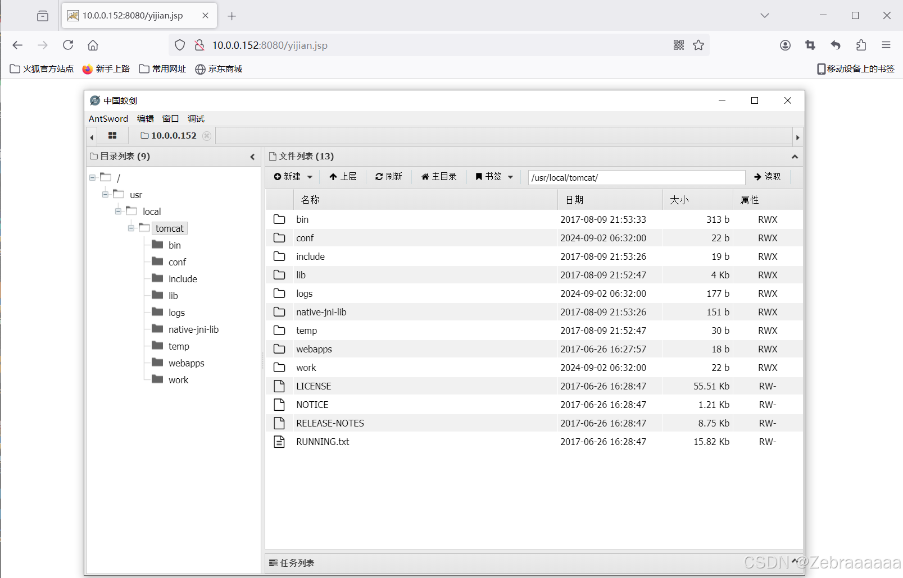Collapse the directory list panel chevron
Screen dimensions: 903x578
tap(252, 157)
